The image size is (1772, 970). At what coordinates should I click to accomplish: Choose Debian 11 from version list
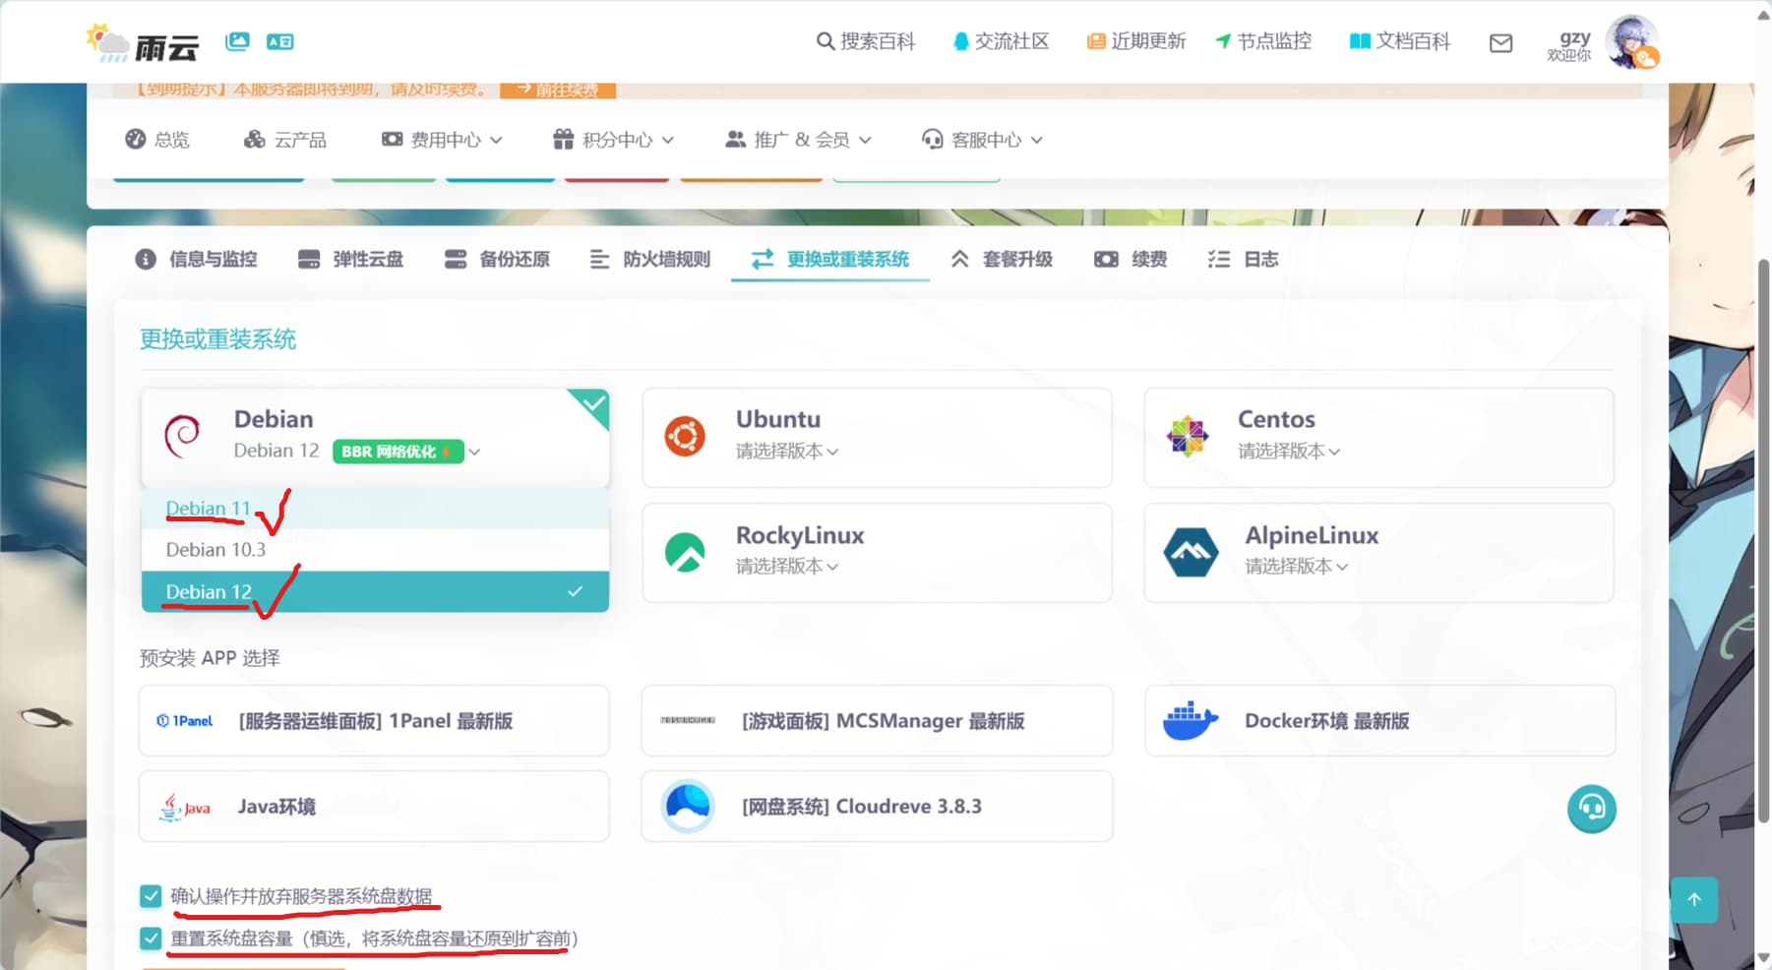click(x=375, y=509)
